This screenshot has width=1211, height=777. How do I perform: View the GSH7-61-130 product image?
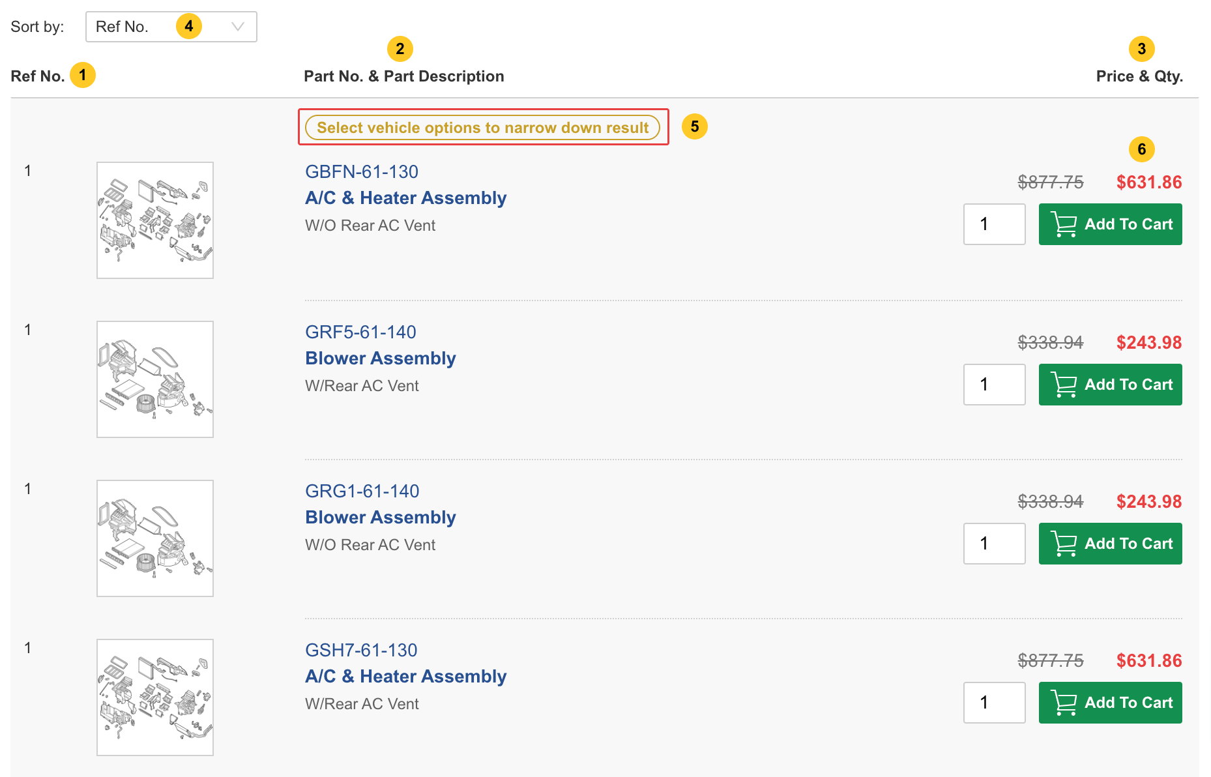[x=154, y=697]
